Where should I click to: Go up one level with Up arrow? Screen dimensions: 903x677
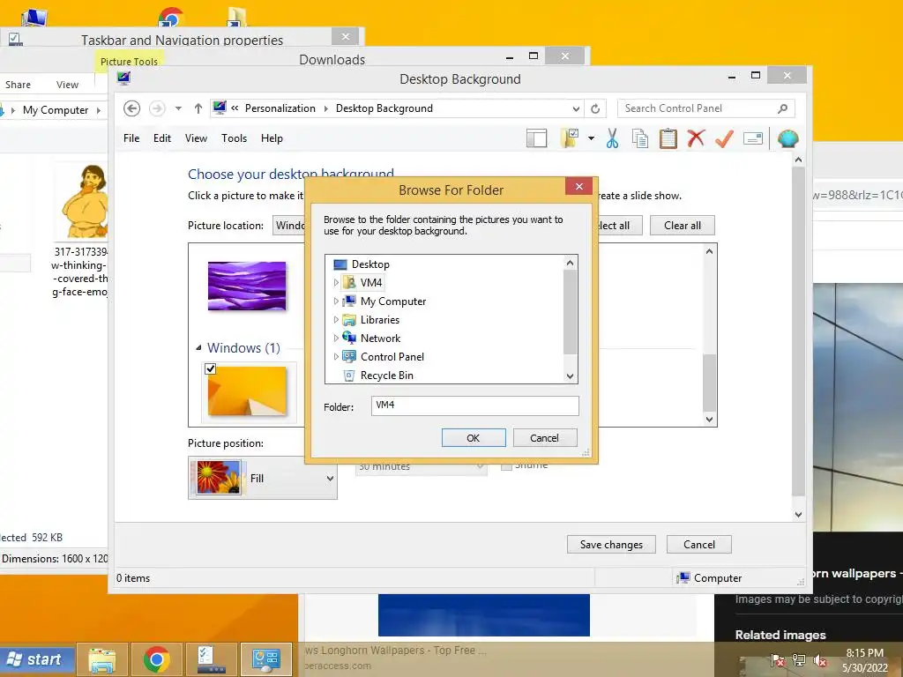click(198, 108)
